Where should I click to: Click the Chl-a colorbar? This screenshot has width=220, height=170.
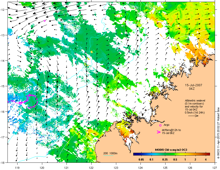(171, 154)
